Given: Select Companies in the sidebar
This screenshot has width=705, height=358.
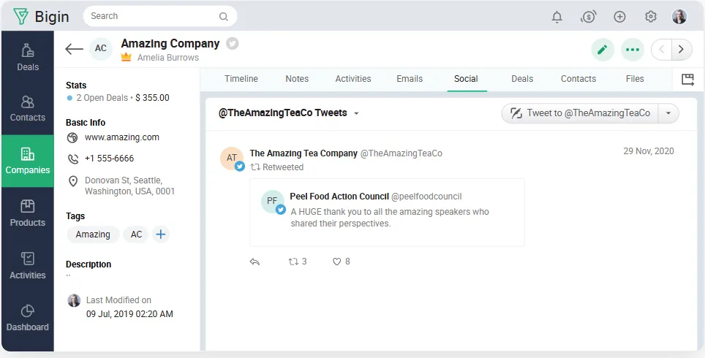Looking at the screenshot, I should (x=28, y=161).
